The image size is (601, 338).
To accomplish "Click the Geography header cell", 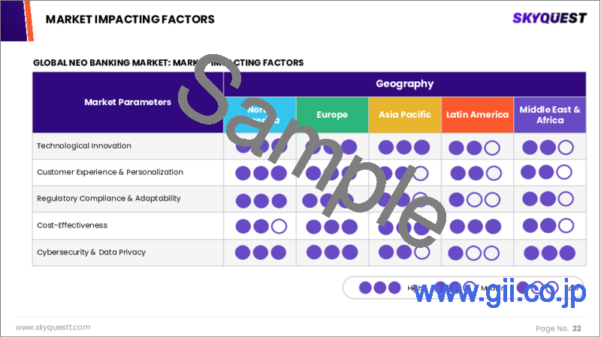I will coord(404,84).
